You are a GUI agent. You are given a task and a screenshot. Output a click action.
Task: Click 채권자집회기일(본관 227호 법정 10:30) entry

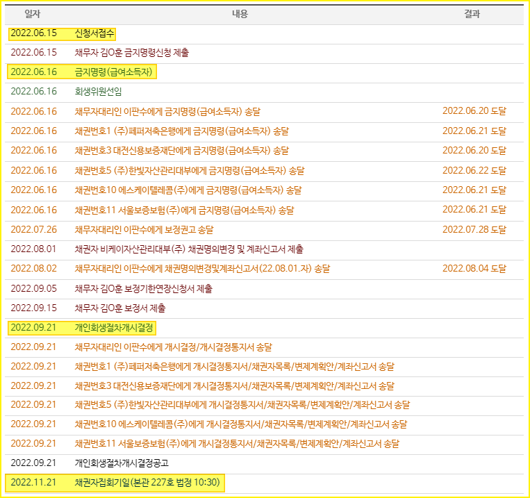click(x=147, y=483)
